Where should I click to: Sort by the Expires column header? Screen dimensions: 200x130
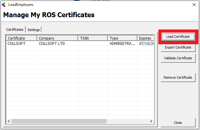tap(145, 38)
